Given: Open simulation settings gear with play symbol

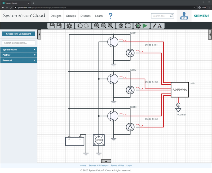Looking at the screenshot, I should click(x=138, y=26).
